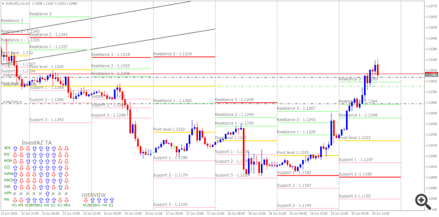
Task: Click the 'Pivot level - 1.1304' label
Action: [x=46, y=67]
